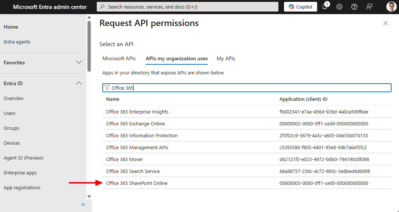Viewport: 399px width, 212px height.
Task: Click the sidebar scroll down arrow
Action: coord(89,196)
